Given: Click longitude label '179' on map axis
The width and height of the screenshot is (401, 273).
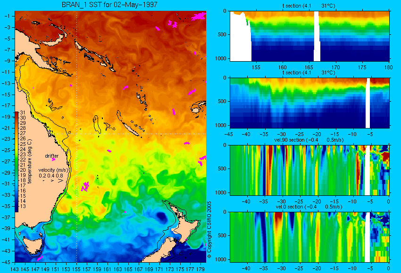Looking at the screenshot, I should 200,269.
